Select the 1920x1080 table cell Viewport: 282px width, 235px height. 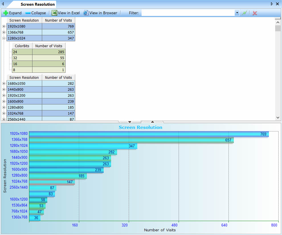point(24,26)
